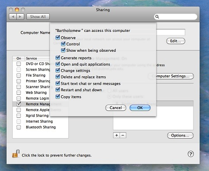Uncheck Generate reports
The height and width of the screenshot is (171, 209).
point(58,58)
